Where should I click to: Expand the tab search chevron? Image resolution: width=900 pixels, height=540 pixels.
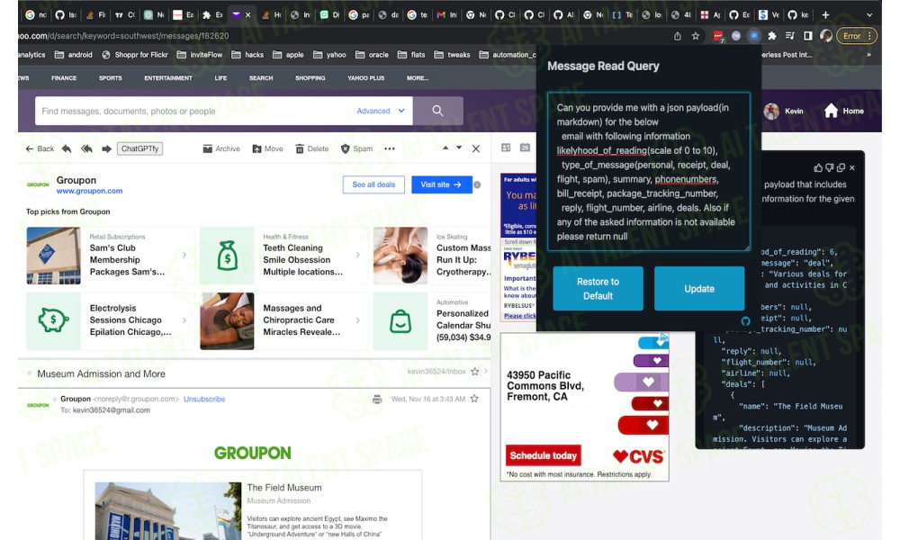pyautogui.click(x=869, y=15)
